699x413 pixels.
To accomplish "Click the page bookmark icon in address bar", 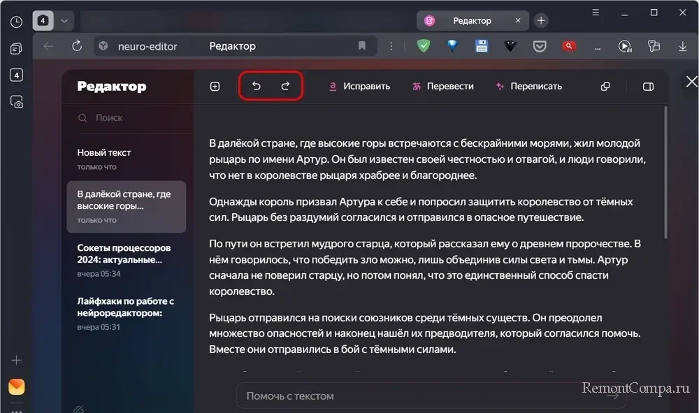I will click(362, 46).
